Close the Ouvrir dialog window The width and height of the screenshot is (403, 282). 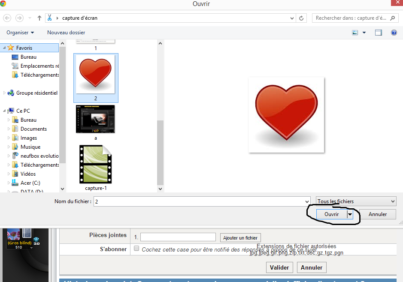pyautogui.click(x=397, y=3)
